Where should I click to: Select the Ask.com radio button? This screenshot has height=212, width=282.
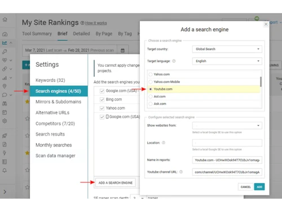(151, 103)
